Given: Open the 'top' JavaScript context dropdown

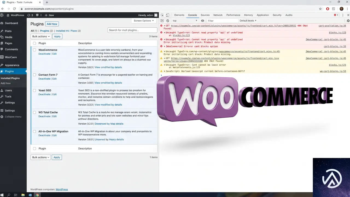Looking at the screenshot, I should coord(185,21).
